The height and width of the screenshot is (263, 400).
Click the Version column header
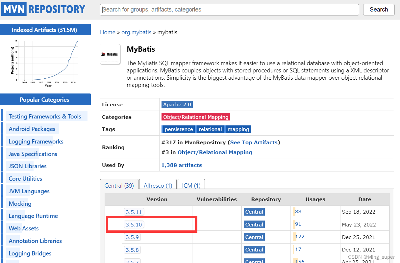tap(157, 199)
